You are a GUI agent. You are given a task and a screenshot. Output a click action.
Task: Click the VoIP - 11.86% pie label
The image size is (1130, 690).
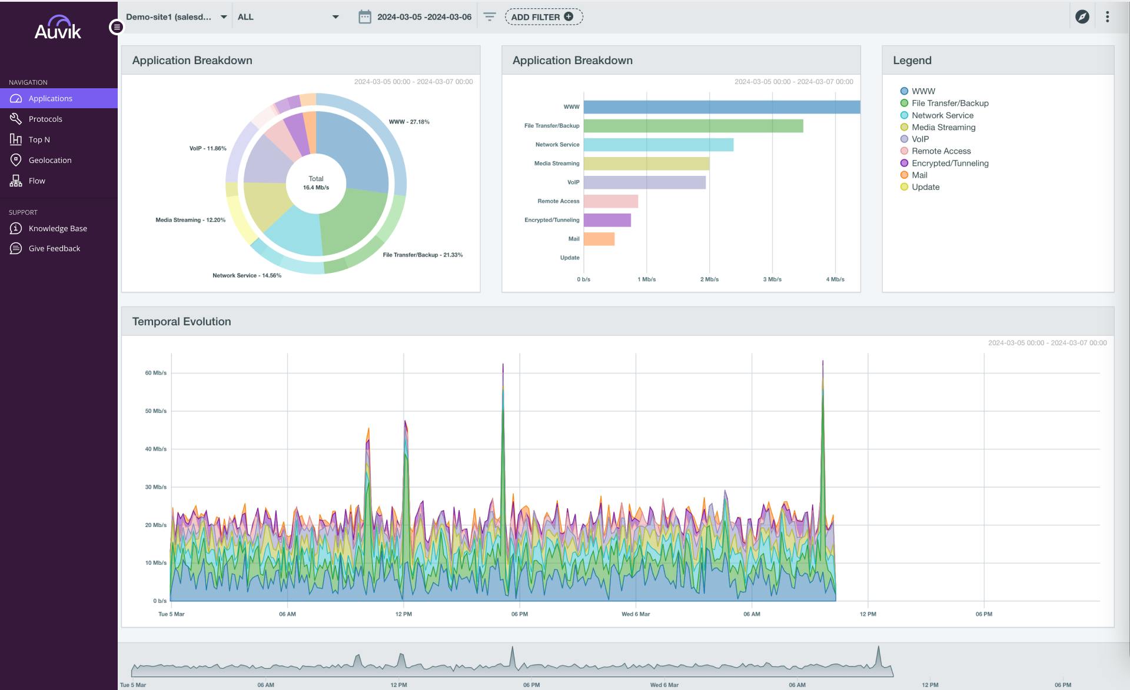(x=208, y=148)
